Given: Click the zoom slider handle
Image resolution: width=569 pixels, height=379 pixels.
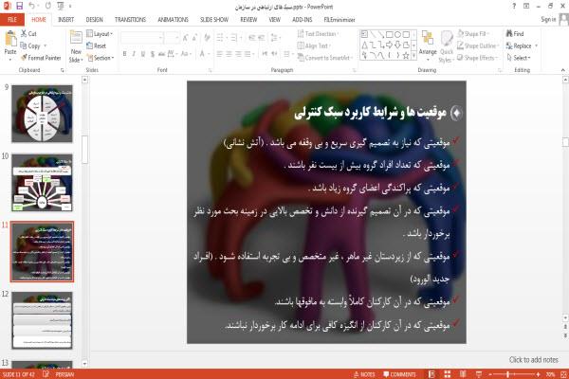Looking at the screenshot, I should pyautogui.click(x=507, y=374).
